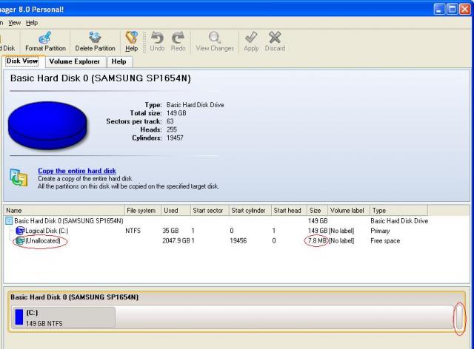Sort by the Used column header
The image size is (474, 349).
tap(176, 211)
